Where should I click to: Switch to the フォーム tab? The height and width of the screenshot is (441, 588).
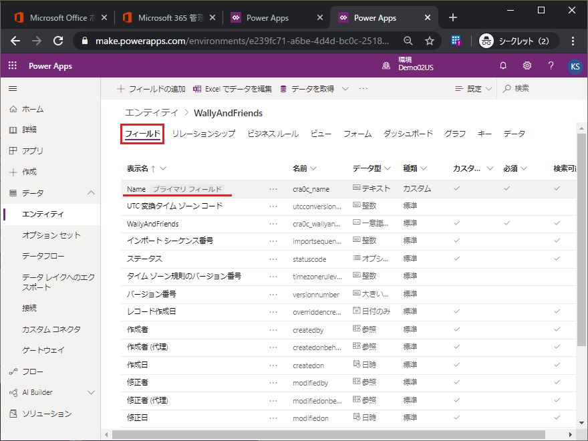coord(357,134)
